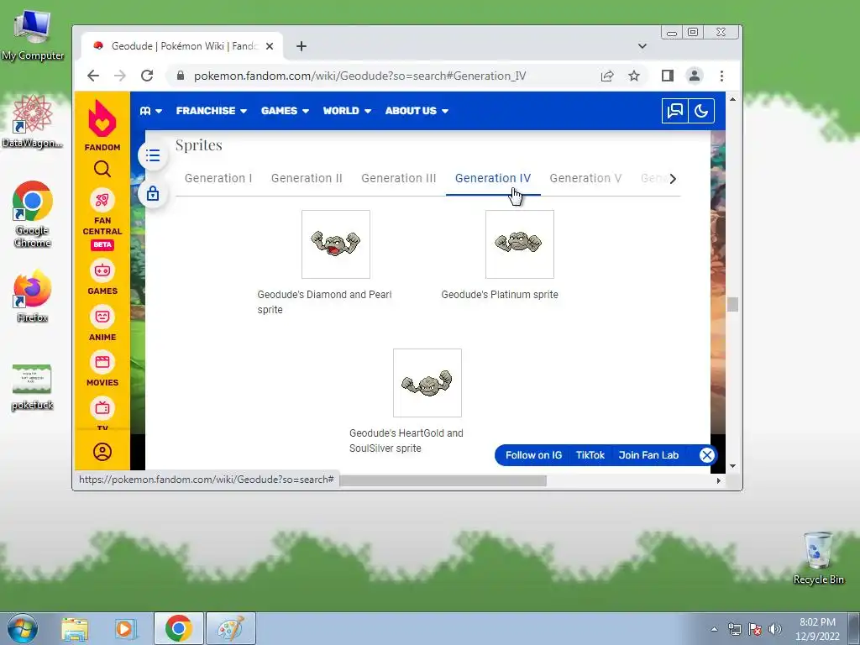Click the "Sprites" section heading
860x645 pixels.
pos(198,144)
